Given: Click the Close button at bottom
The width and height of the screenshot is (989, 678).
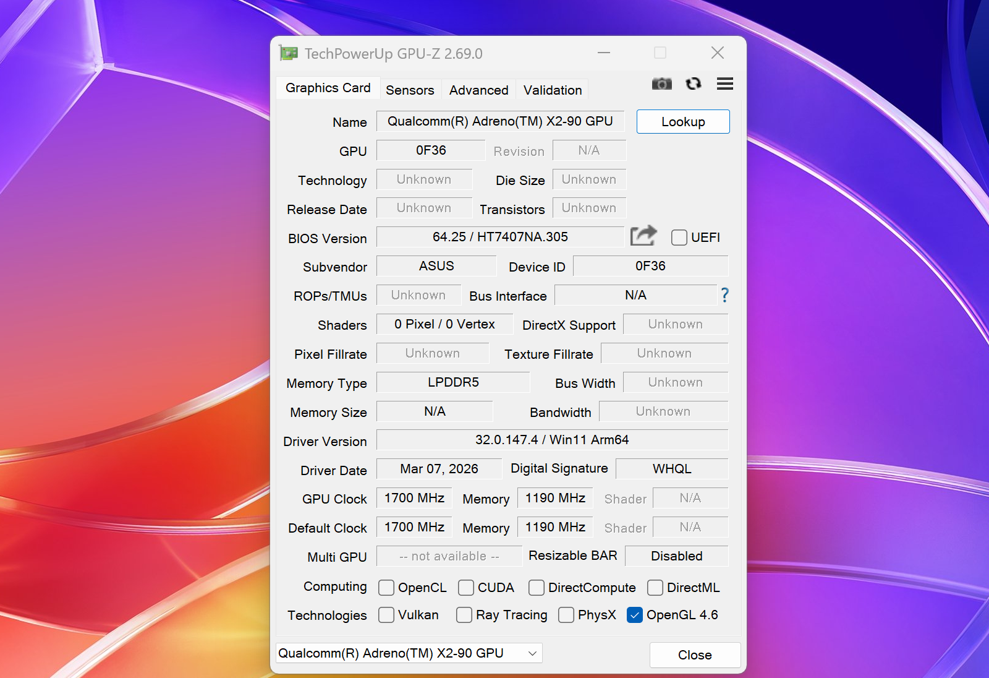Looking at the screenshot, I should pyautogui.click(x=695, y=655).
